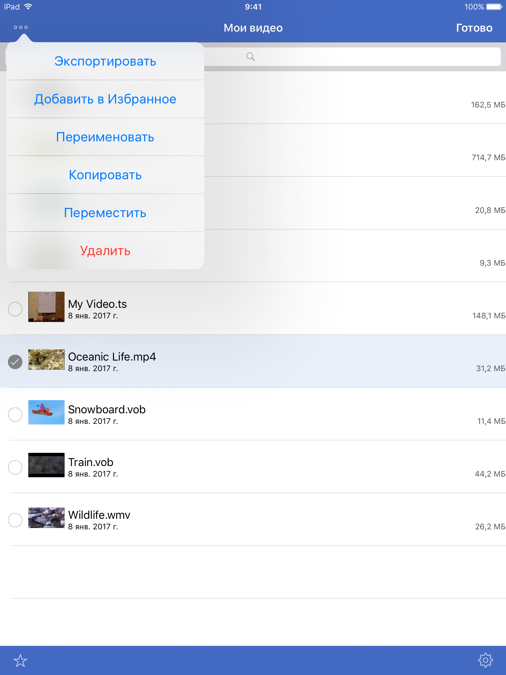Choose Добавить в Избранное menu entry

[105, 99]
